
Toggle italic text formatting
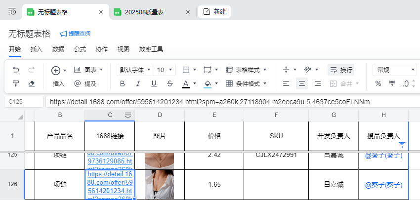pyautogui.click(x=138, y=83)
